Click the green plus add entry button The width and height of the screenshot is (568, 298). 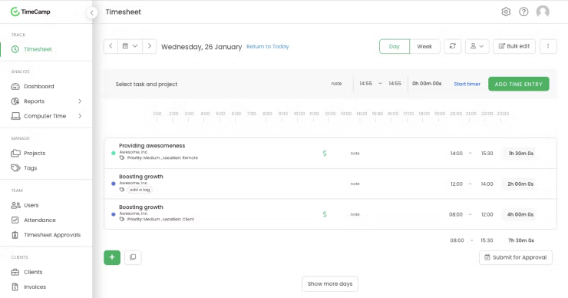[x=112, y=257]
